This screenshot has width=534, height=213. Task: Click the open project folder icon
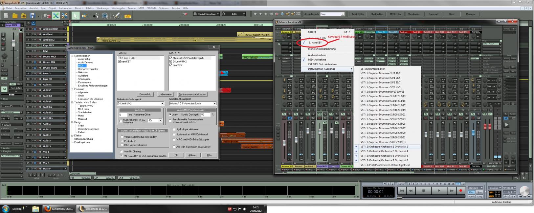[15, 15]
